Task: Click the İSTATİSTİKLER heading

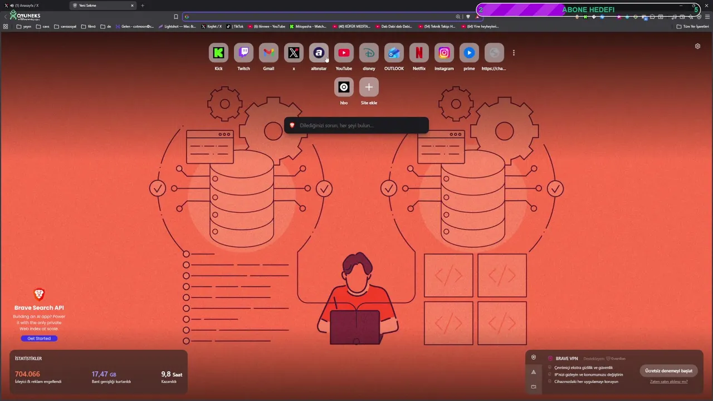Action: click(28, 358)
